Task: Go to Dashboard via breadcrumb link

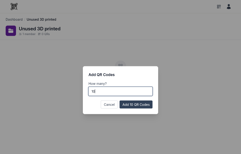Action: click(14, 19)
